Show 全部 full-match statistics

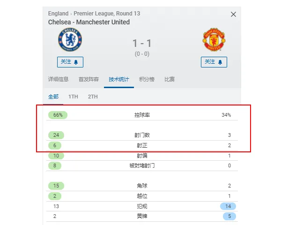[53, 97]
